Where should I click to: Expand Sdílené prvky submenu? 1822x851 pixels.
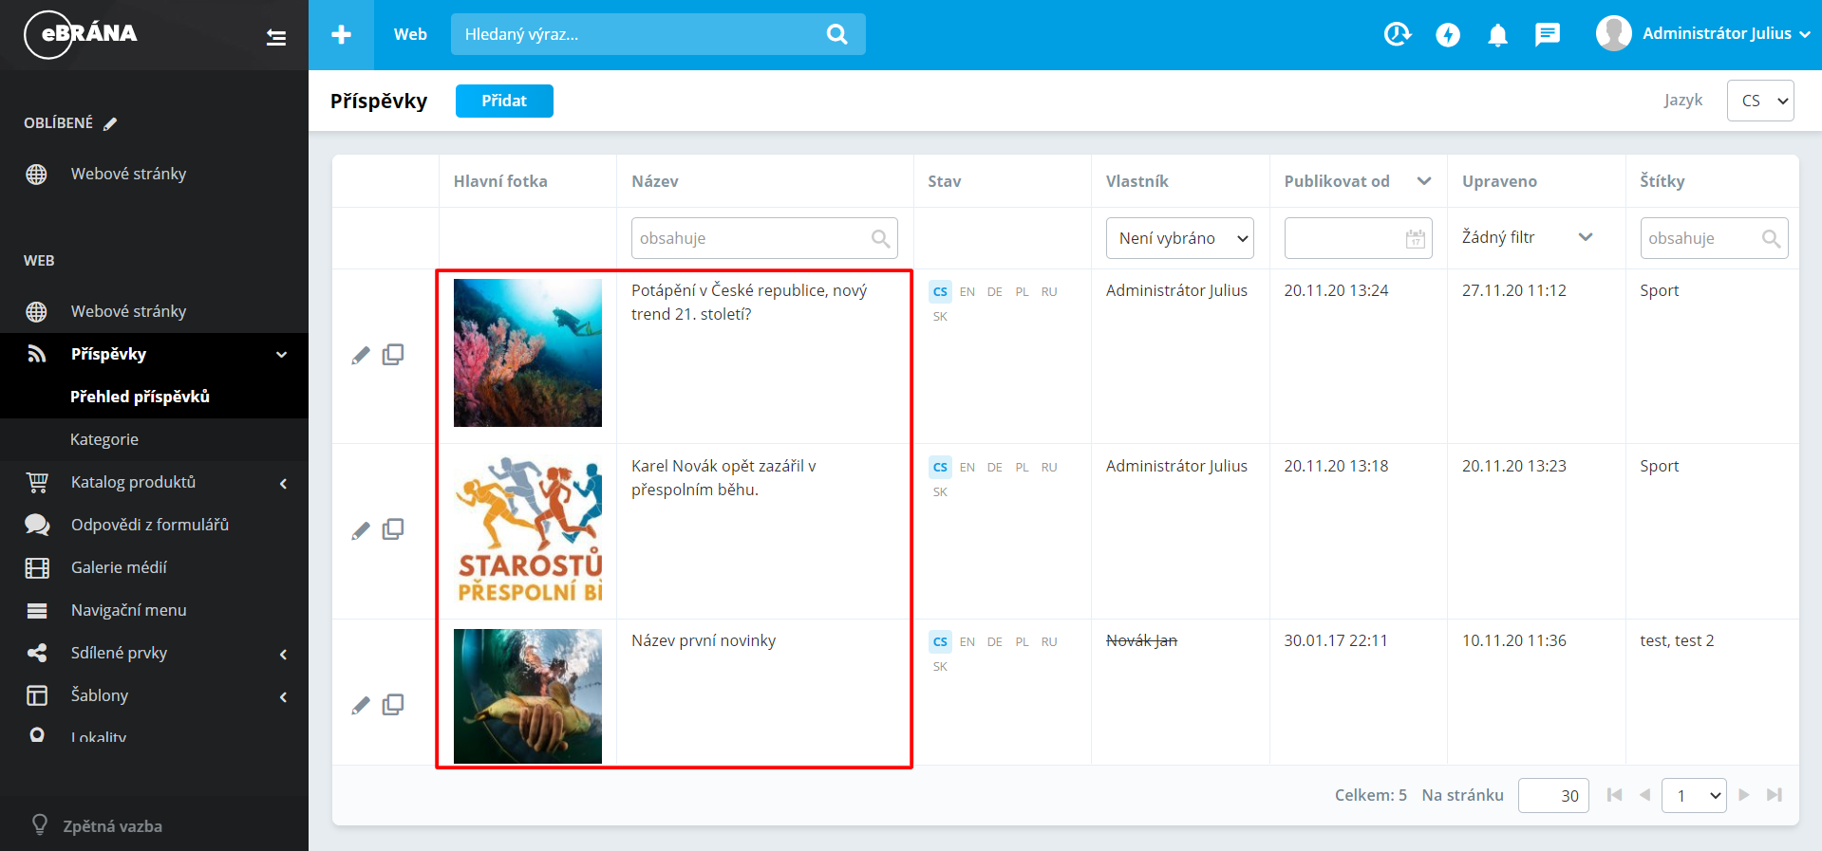click(283, 655)
